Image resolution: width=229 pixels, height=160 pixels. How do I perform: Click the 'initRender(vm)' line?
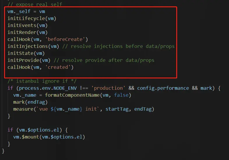(28, 32)
